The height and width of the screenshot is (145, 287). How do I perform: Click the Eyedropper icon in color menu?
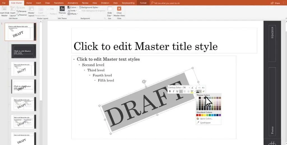click(198, 123)
